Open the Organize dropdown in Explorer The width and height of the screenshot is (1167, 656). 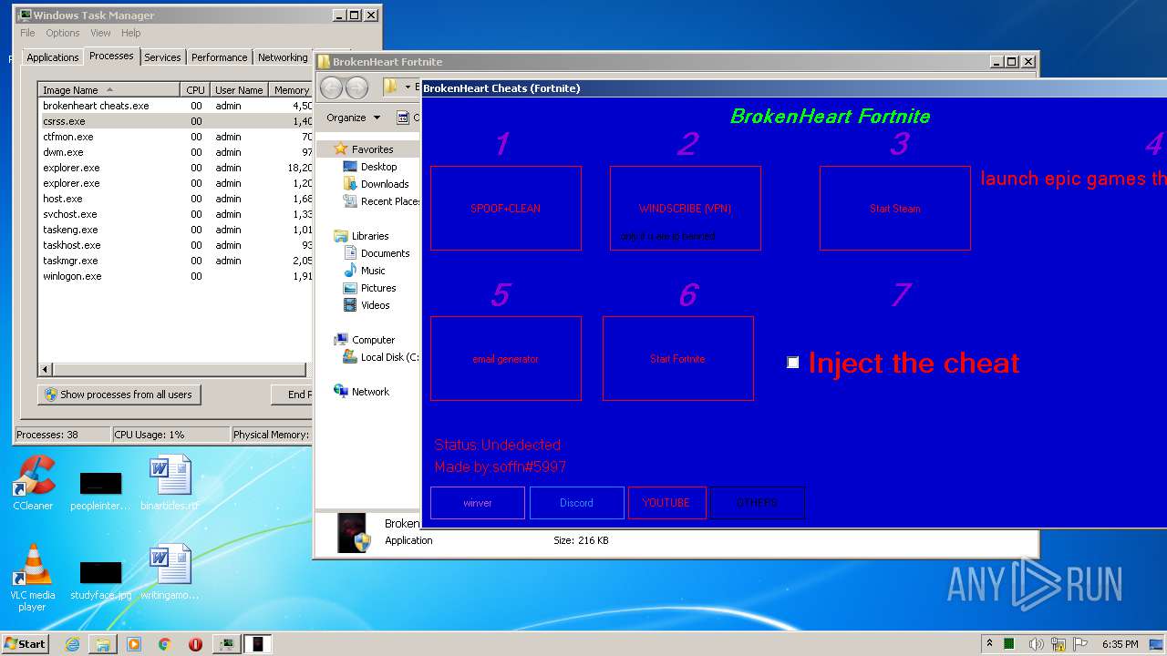coord(353,118)
